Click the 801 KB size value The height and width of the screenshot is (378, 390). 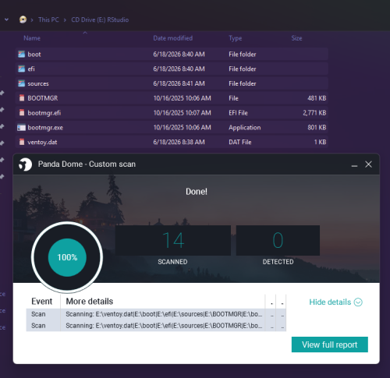[317, 128]
